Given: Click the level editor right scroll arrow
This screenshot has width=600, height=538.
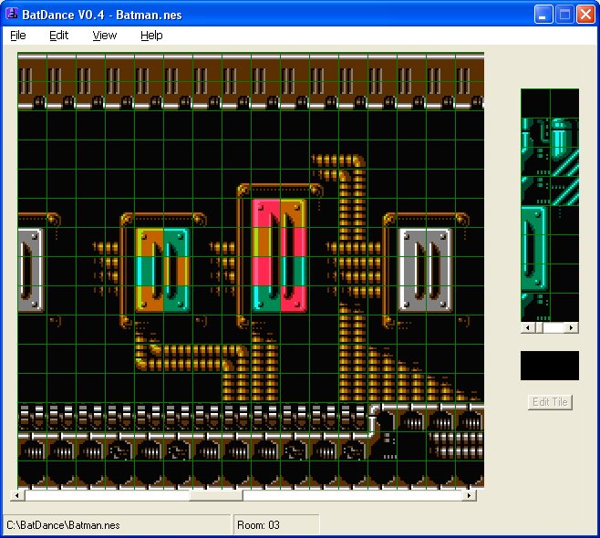Looking at the screenshot, I should 469,495.
